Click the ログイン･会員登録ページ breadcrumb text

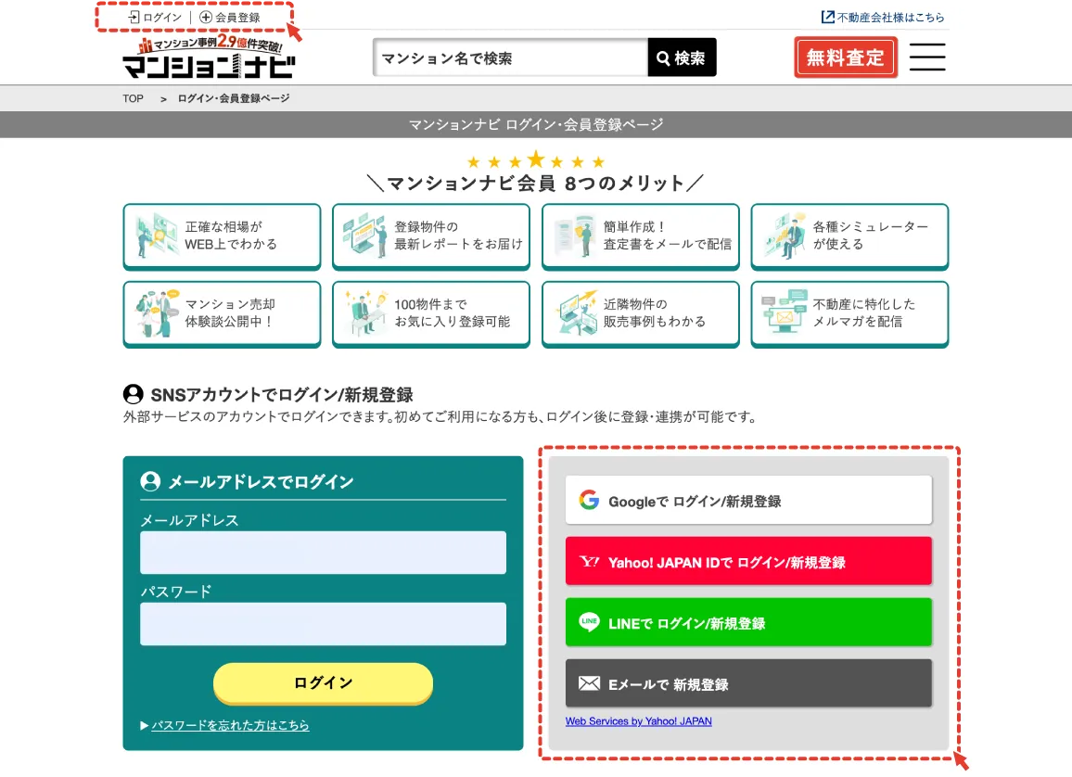234,98
